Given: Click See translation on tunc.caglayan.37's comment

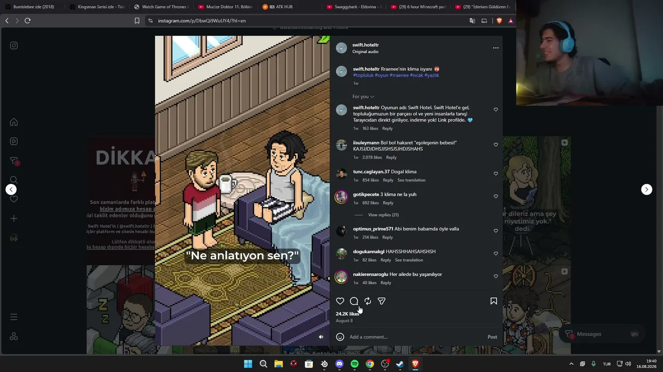Looking at the screenshot, I should pos(411,180).
